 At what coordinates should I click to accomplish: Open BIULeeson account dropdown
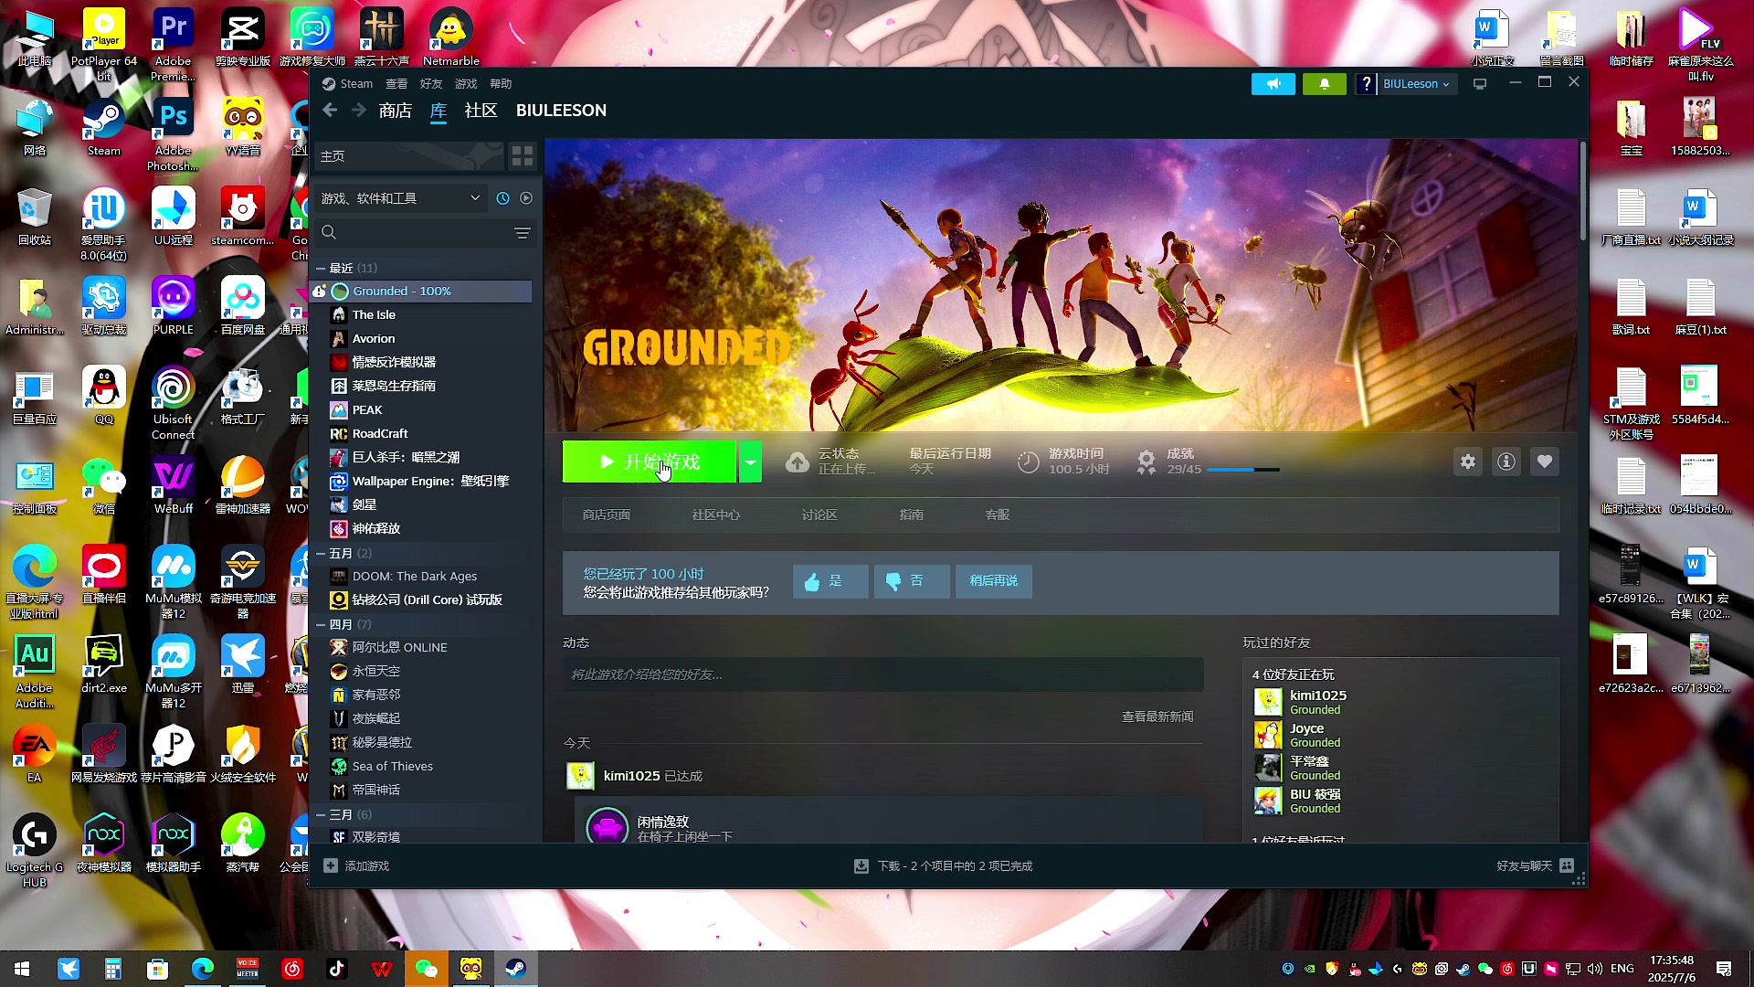coord(1416,83)
